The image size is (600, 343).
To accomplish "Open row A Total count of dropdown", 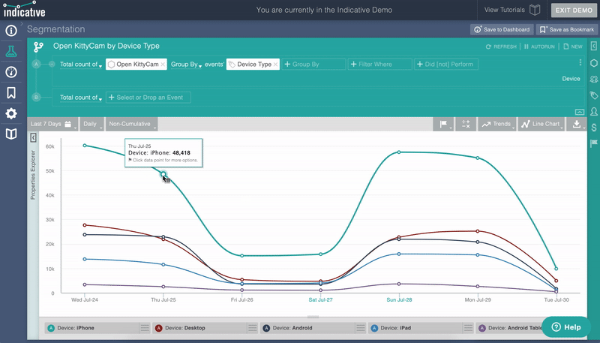I will 81,65.
